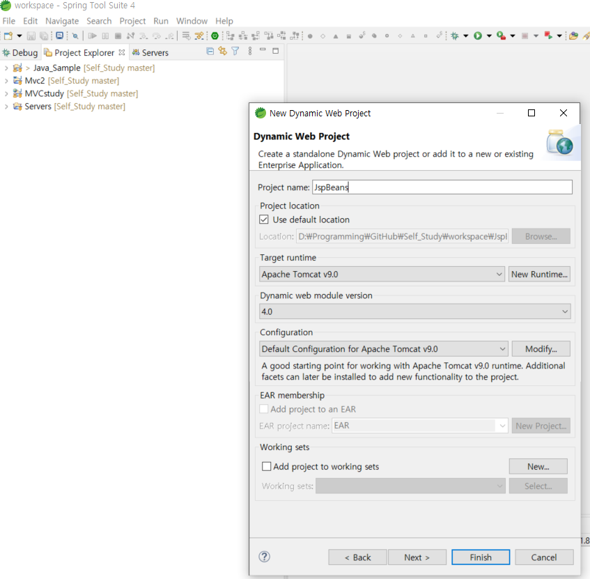
Task: Expand the Servers project node
Action: coord(6,107)
